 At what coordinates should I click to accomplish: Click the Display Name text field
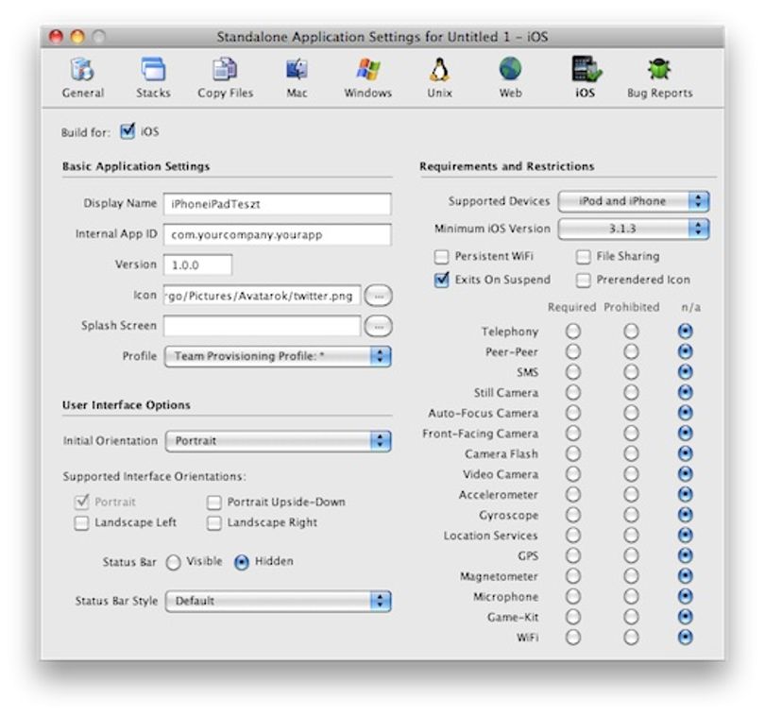coord(277,203)
